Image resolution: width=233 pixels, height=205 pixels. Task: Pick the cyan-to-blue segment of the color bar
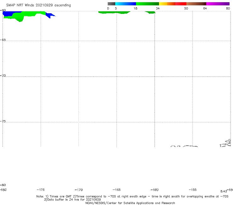(x=126, y=4)
